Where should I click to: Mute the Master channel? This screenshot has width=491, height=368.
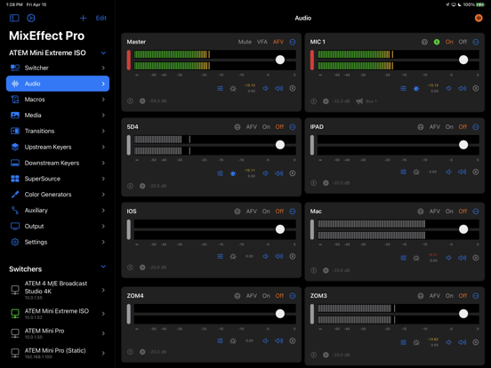point(245,42)
